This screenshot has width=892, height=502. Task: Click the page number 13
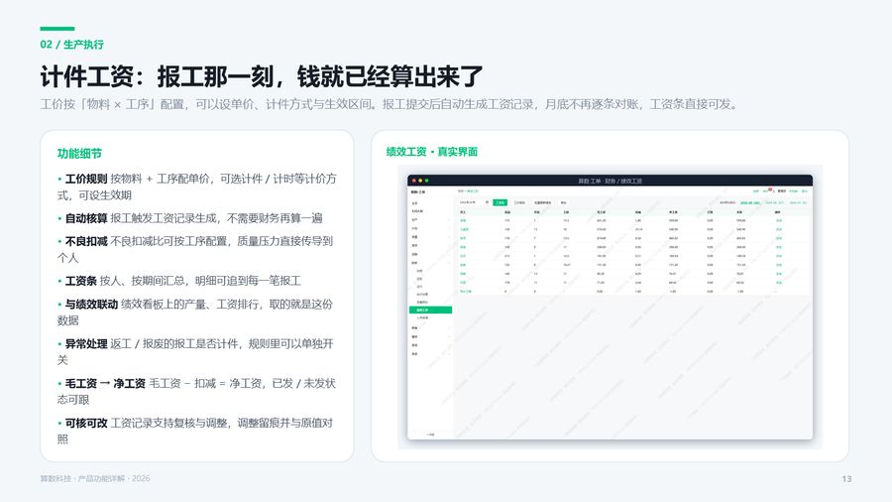point(846,478)
